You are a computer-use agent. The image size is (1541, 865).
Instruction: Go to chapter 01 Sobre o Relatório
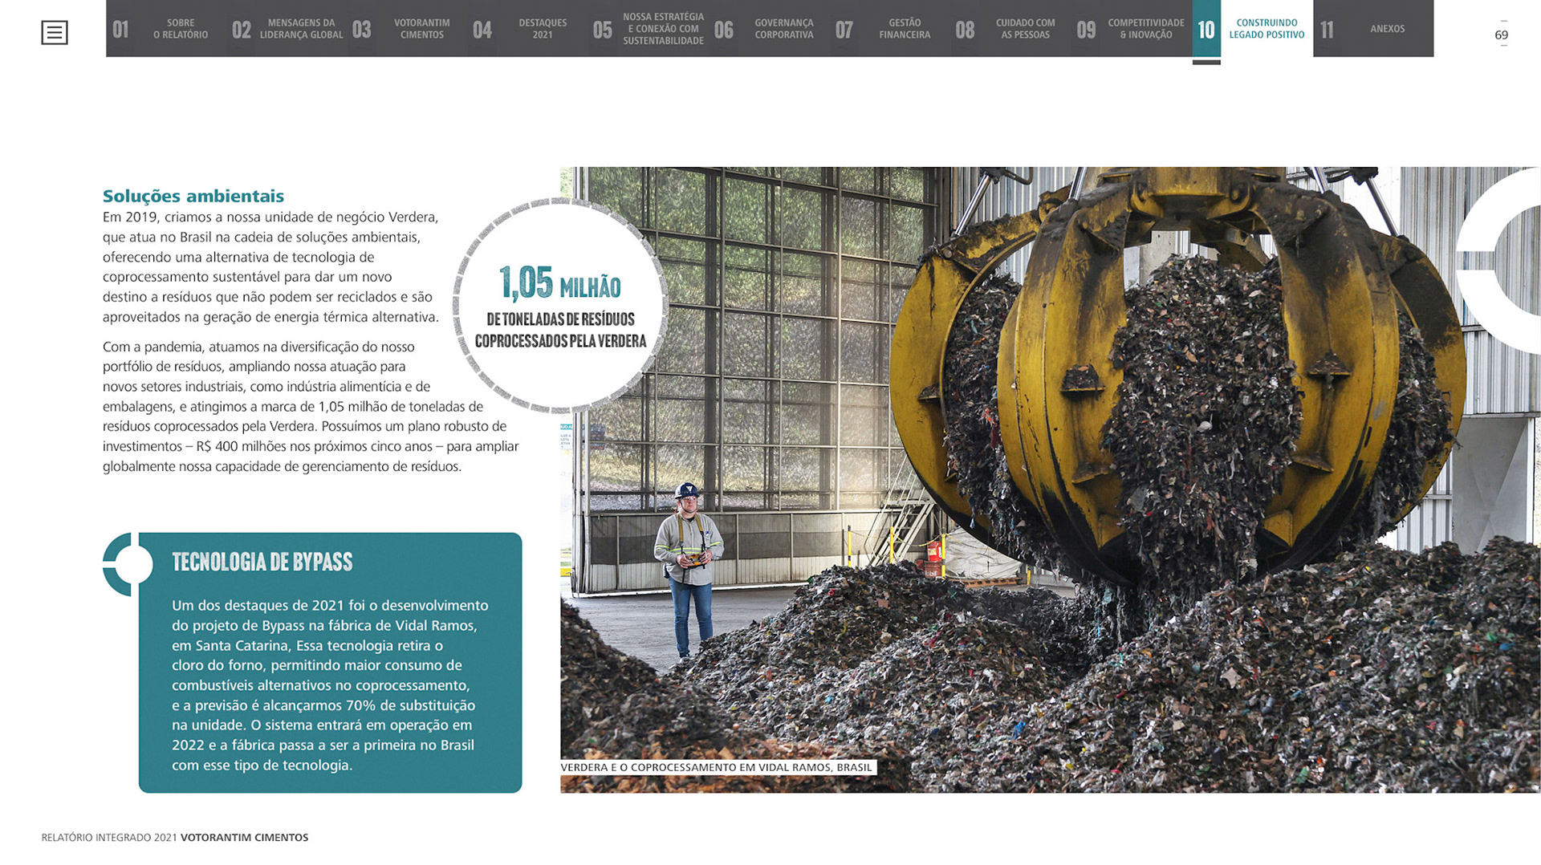(x=166, y=29)
